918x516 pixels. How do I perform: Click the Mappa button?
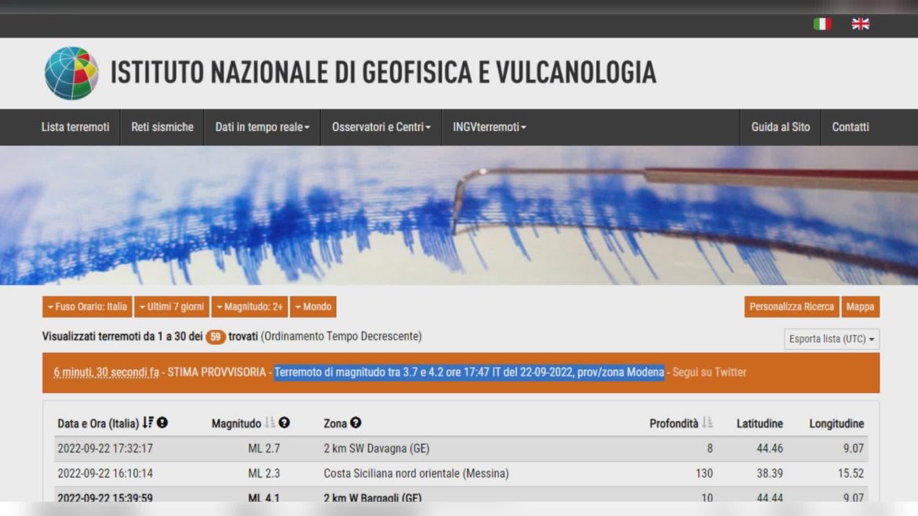[860, 307]
